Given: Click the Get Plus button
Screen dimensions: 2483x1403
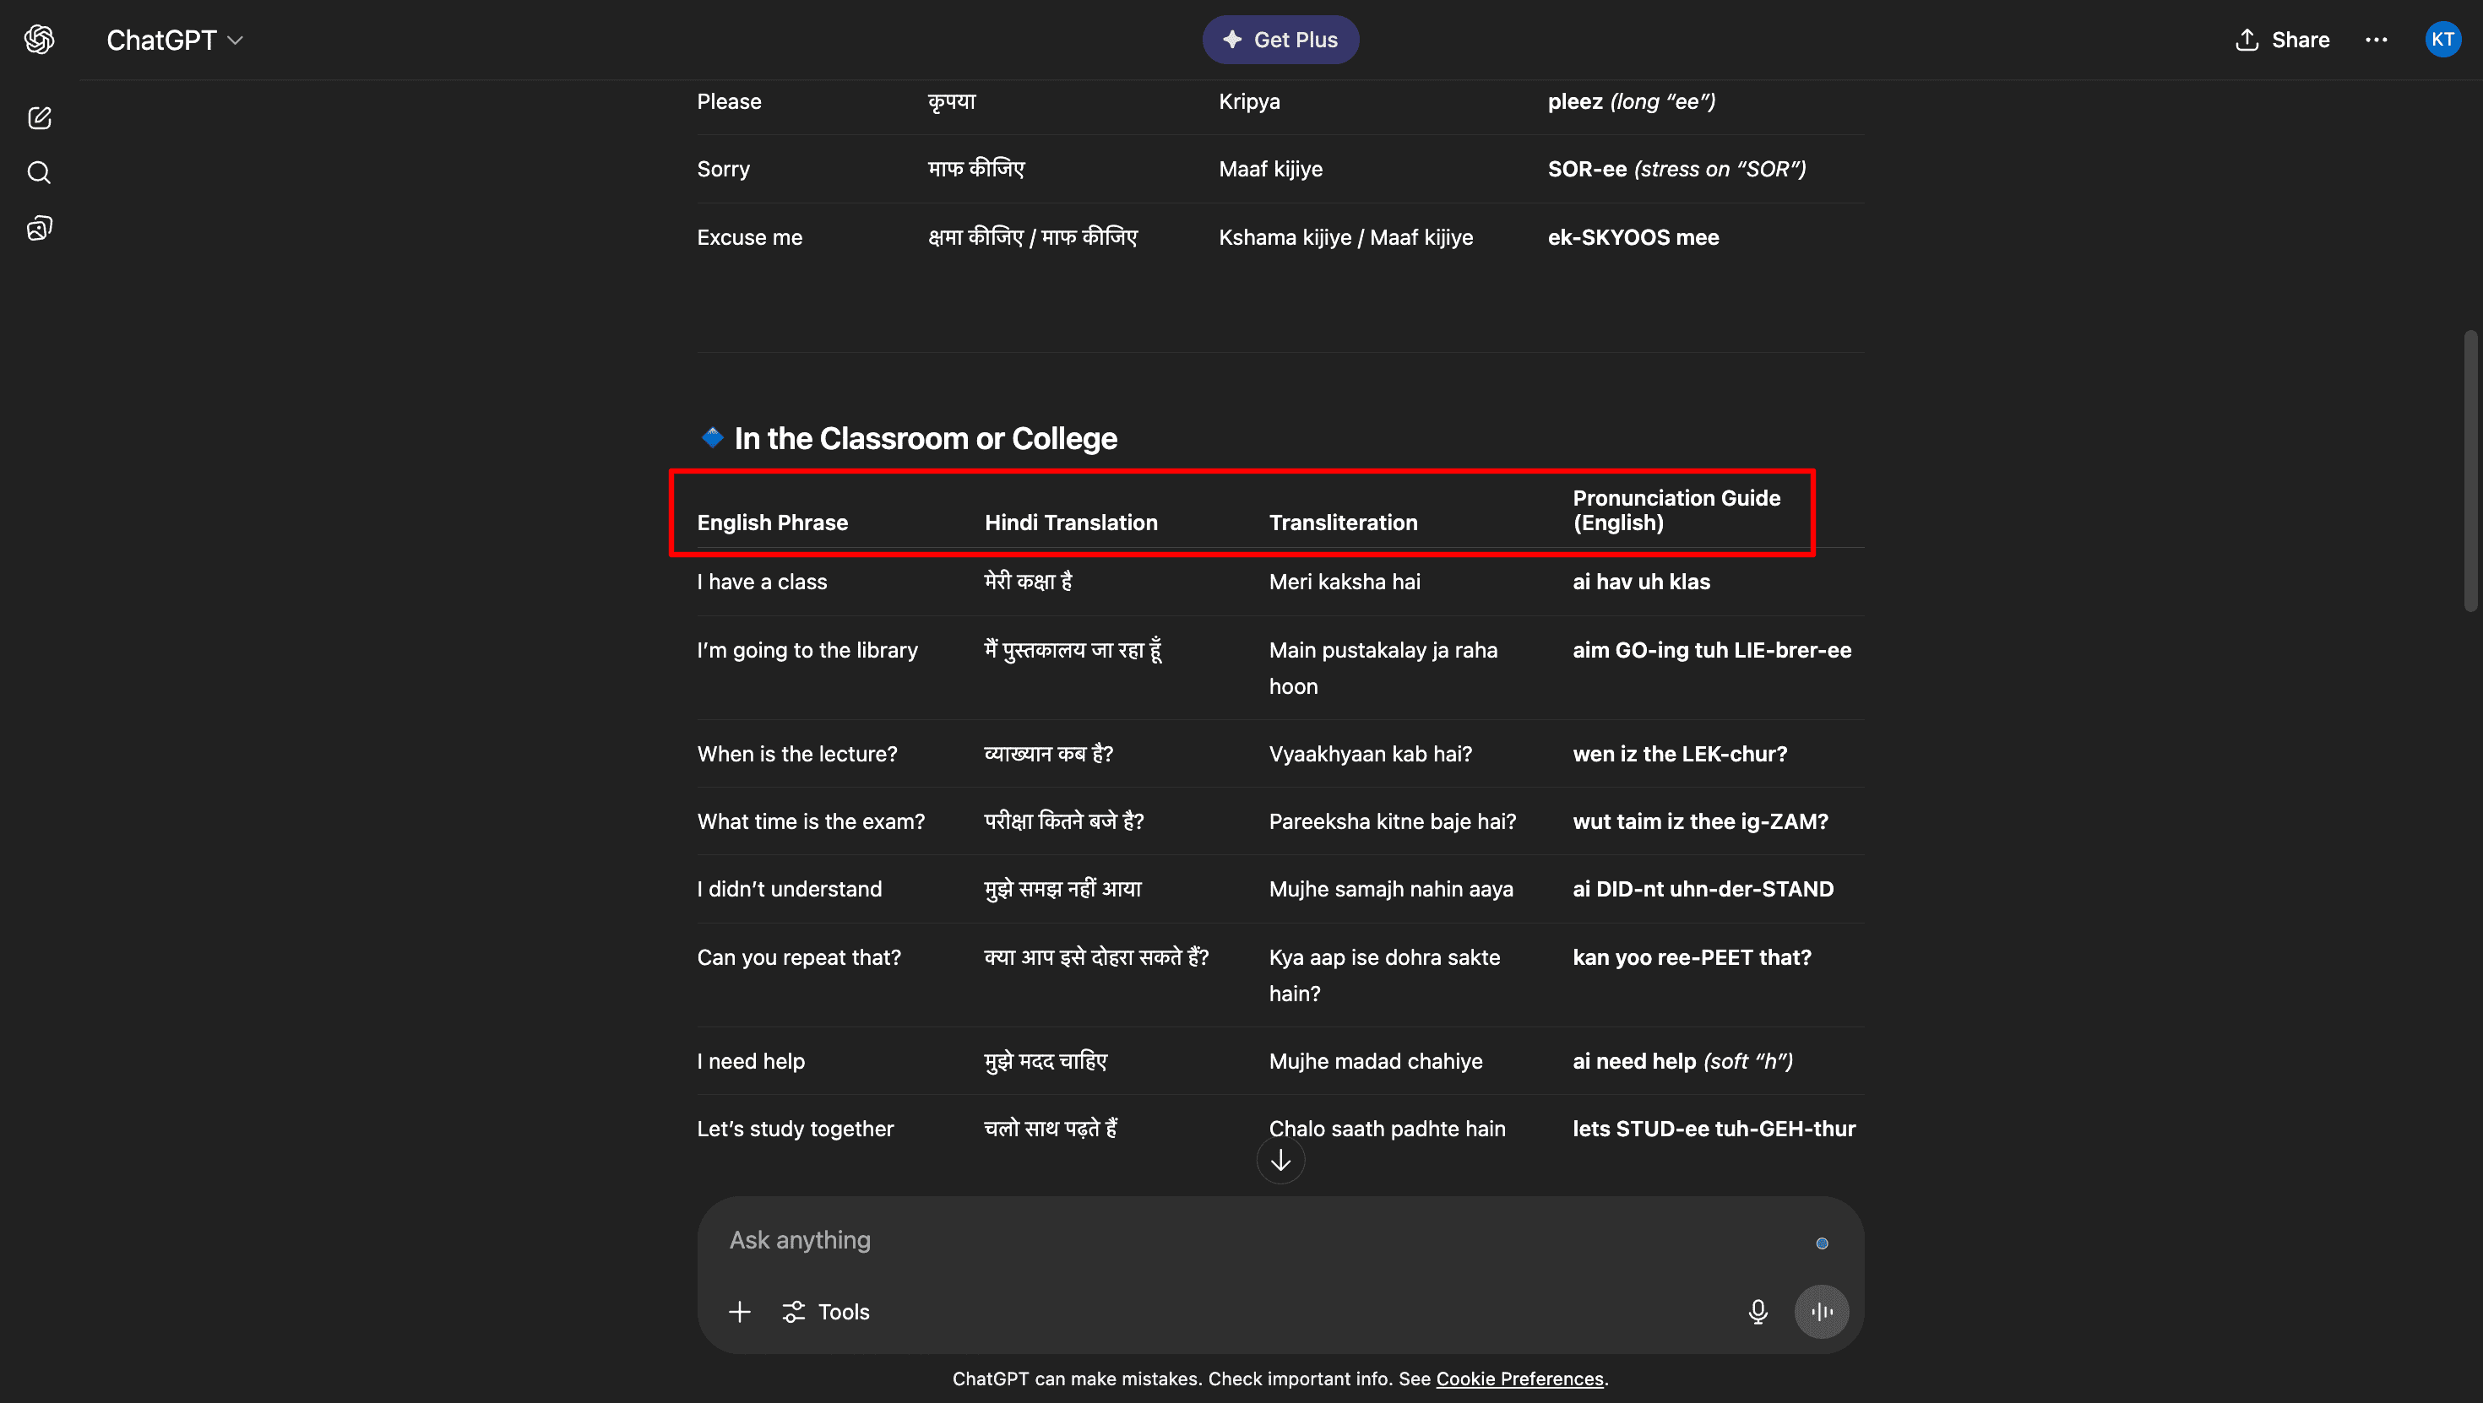Looking at the screenshot, I should (x=1280, y=40).
